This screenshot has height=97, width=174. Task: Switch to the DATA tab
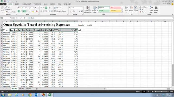[x=45, y=4]
